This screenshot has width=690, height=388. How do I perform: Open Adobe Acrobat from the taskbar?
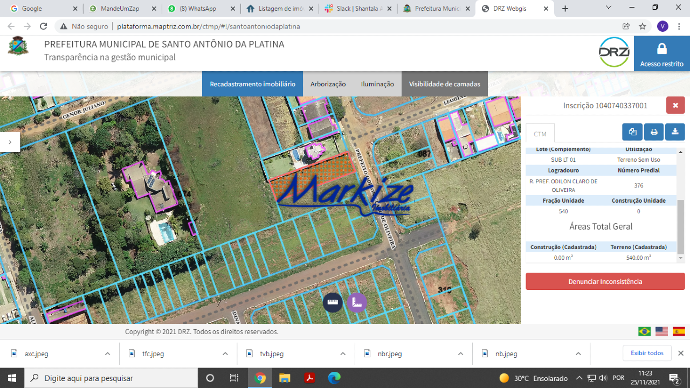pyautogui.click(x=309, y=378)
